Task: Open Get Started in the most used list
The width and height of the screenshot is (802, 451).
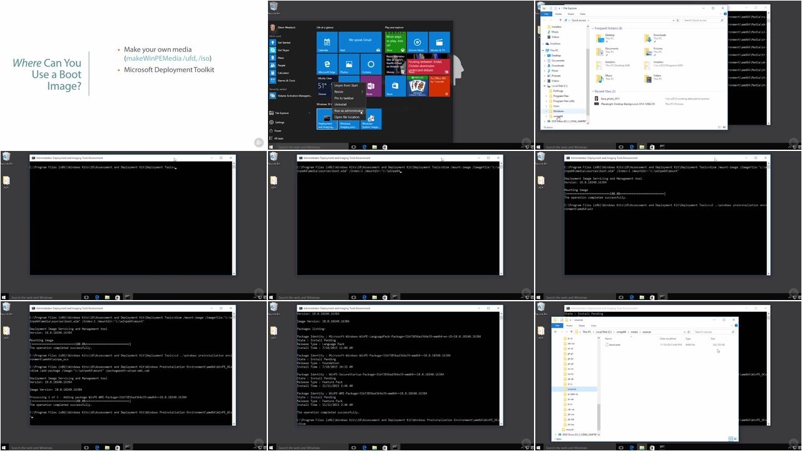Action: [x=280, y=43]
